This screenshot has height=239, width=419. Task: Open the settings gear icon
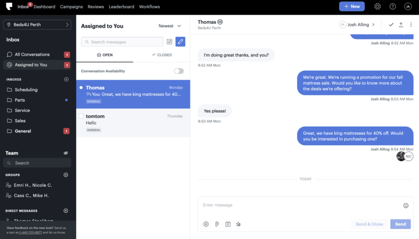pos(377,7)
